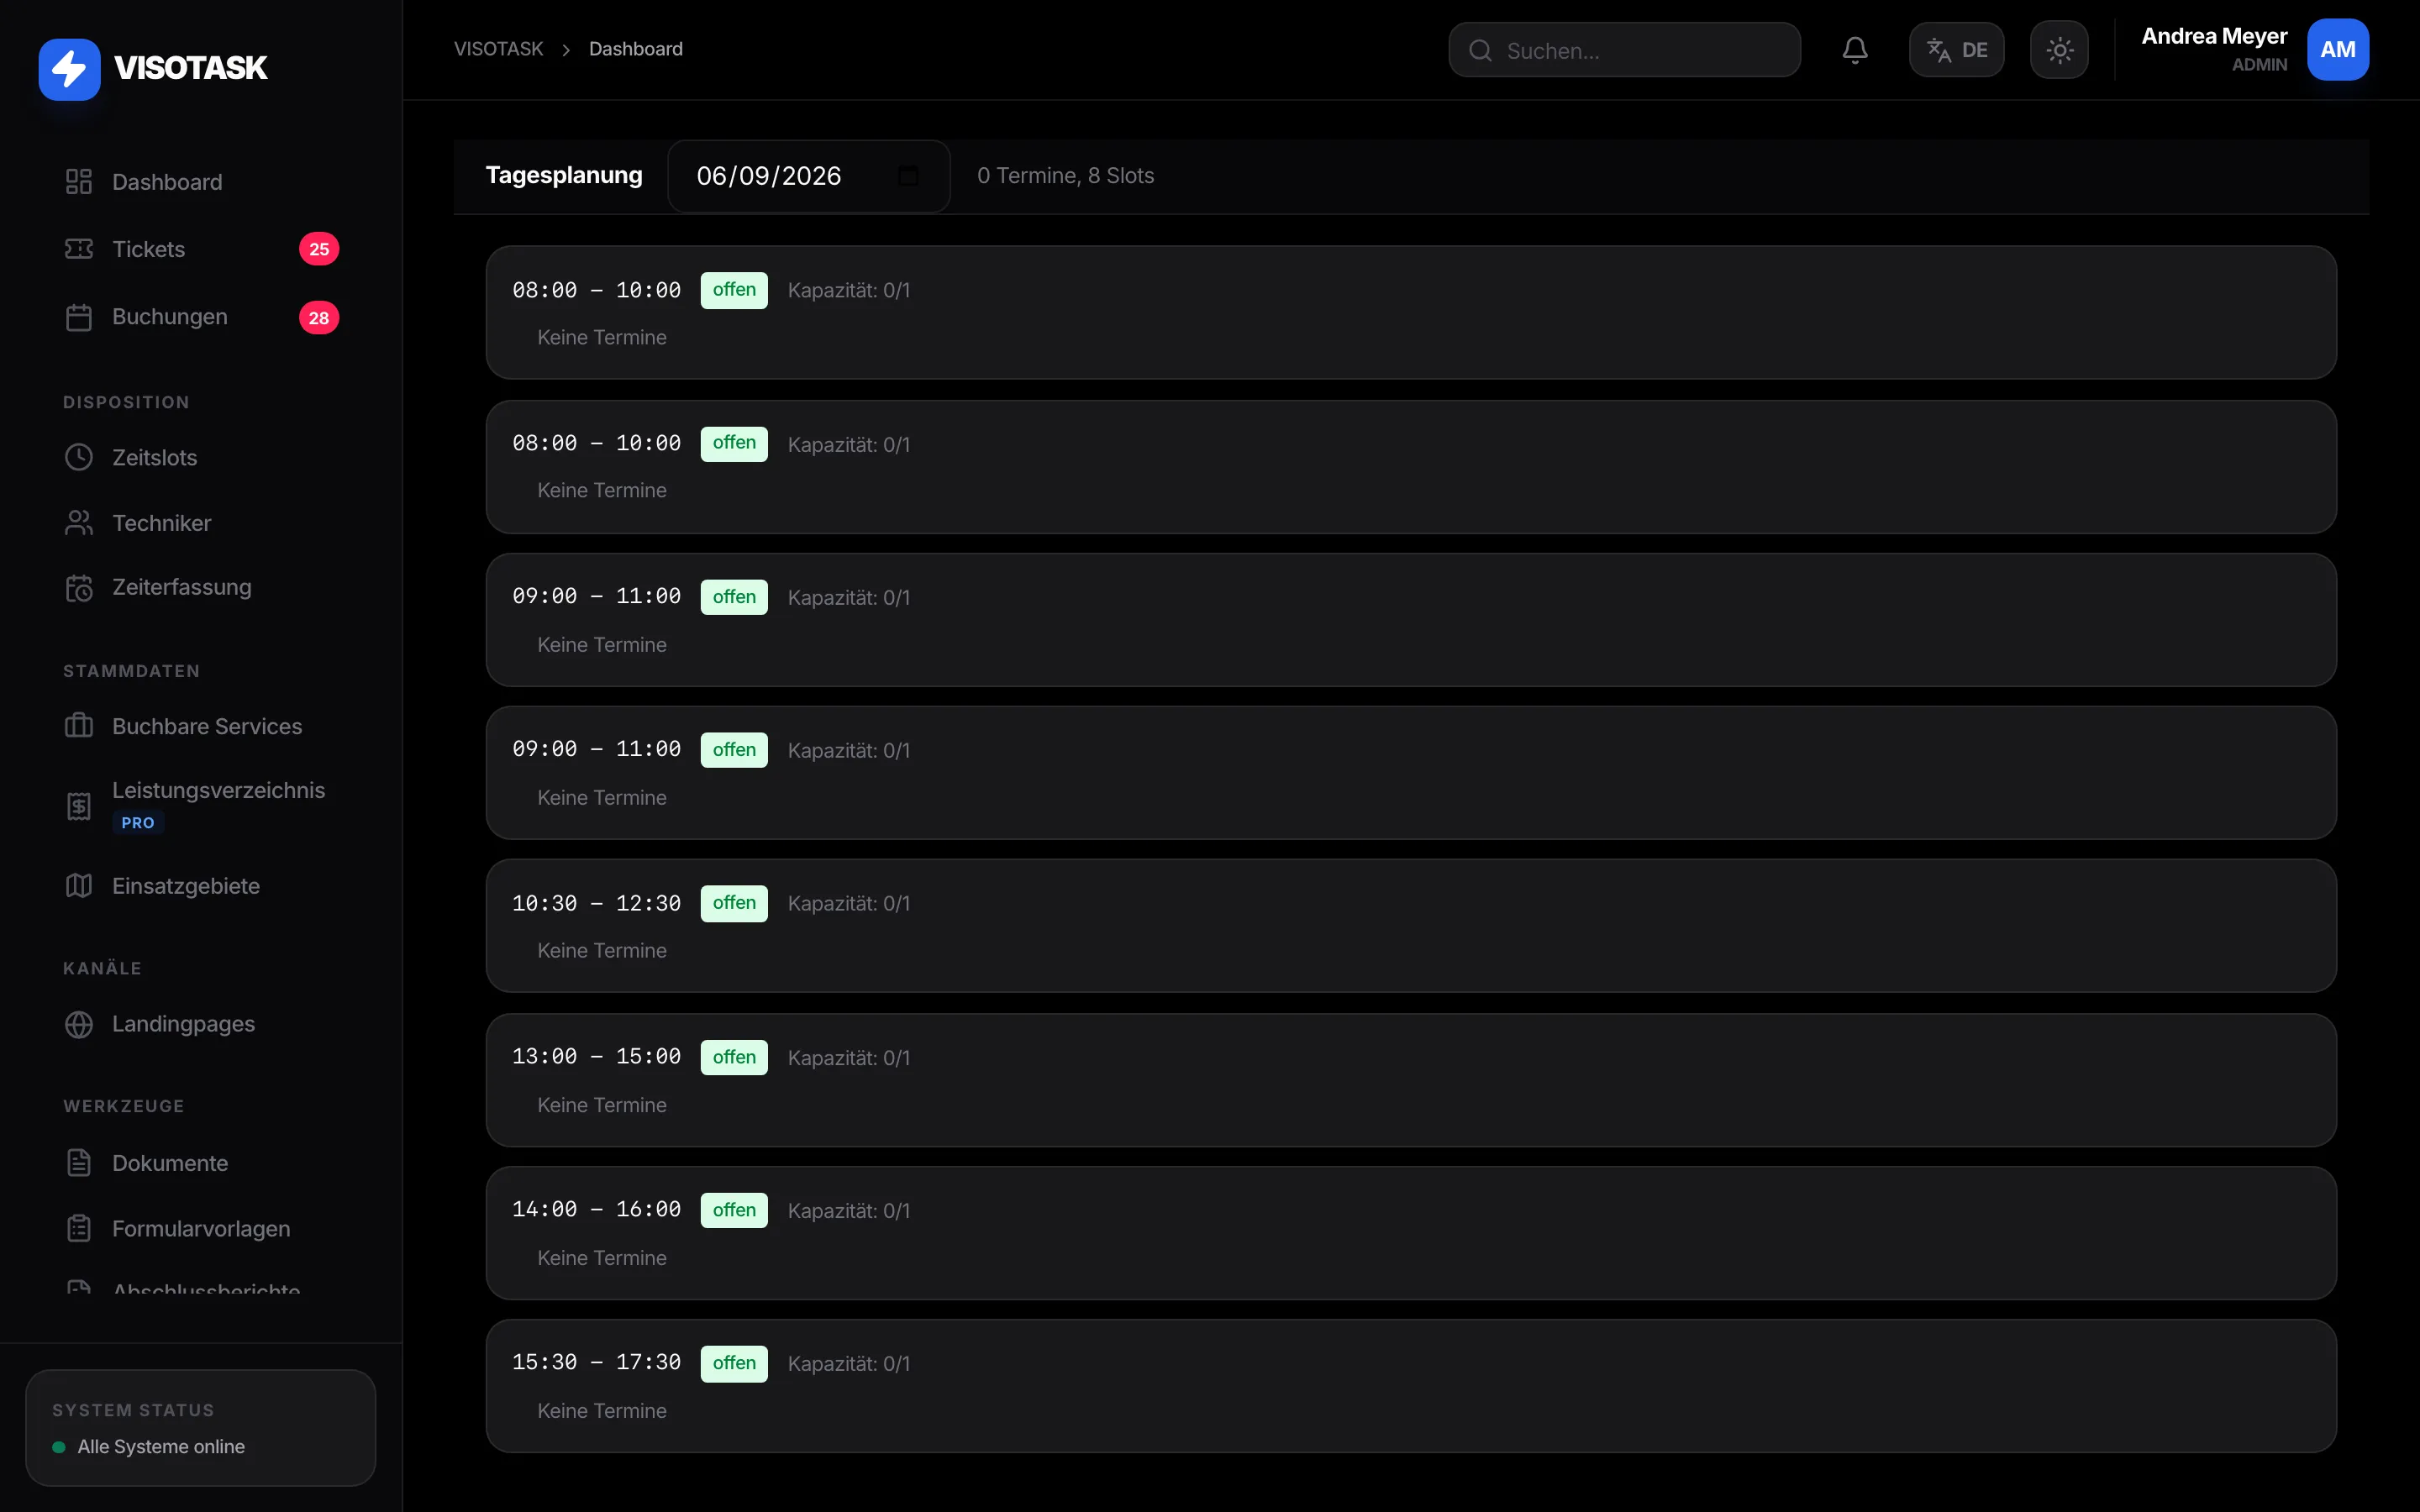
Task: Click the search magnifier icon
Action: tap(1481, 51)
